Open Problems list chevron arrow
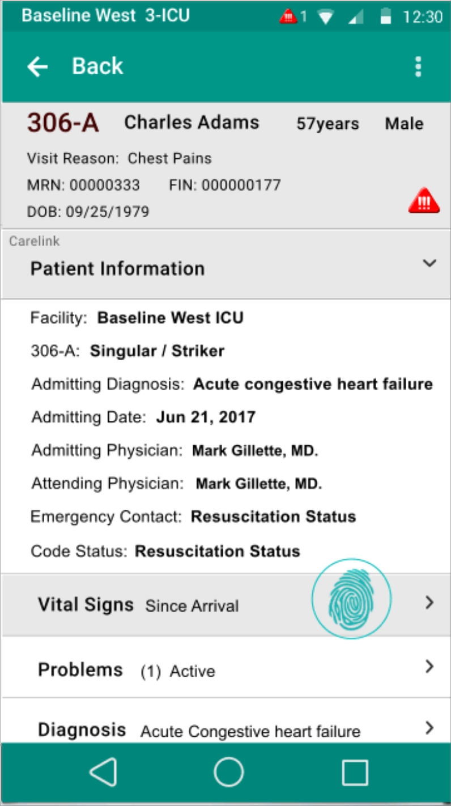 [429, 667]
